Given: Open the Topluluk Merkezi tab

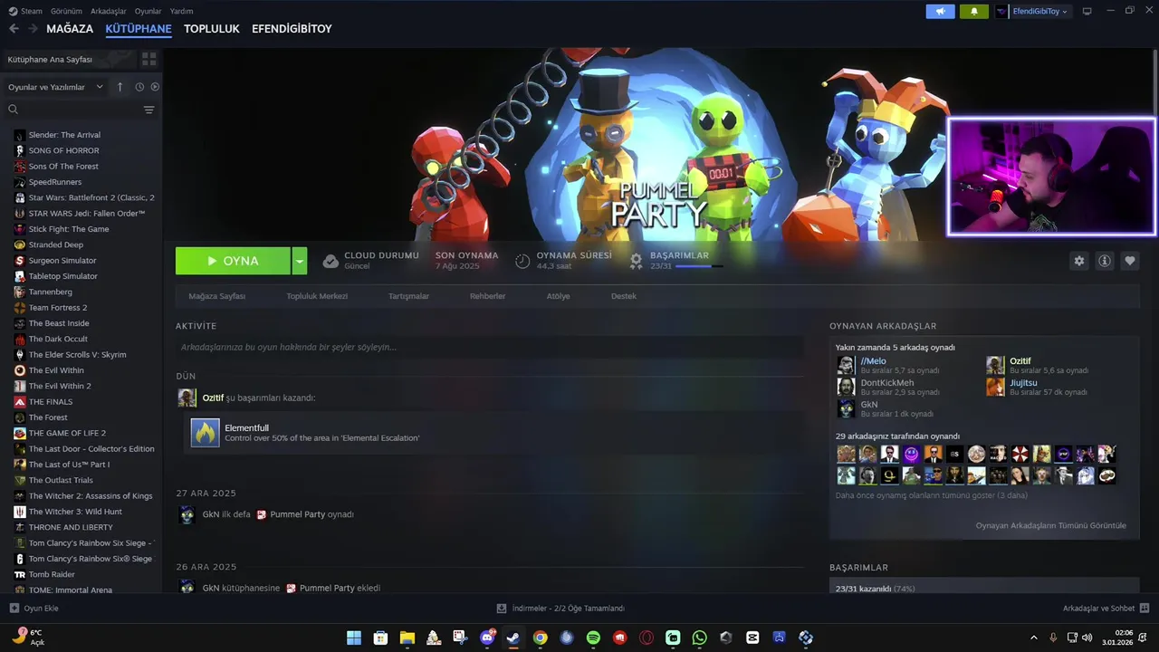Looking at the screenshot, I should (x=317, y=296).
